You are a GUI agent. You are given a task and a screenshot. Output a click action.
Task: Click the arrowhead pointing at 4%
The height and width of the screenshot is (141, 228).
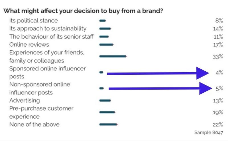click(x=203, y=73)
